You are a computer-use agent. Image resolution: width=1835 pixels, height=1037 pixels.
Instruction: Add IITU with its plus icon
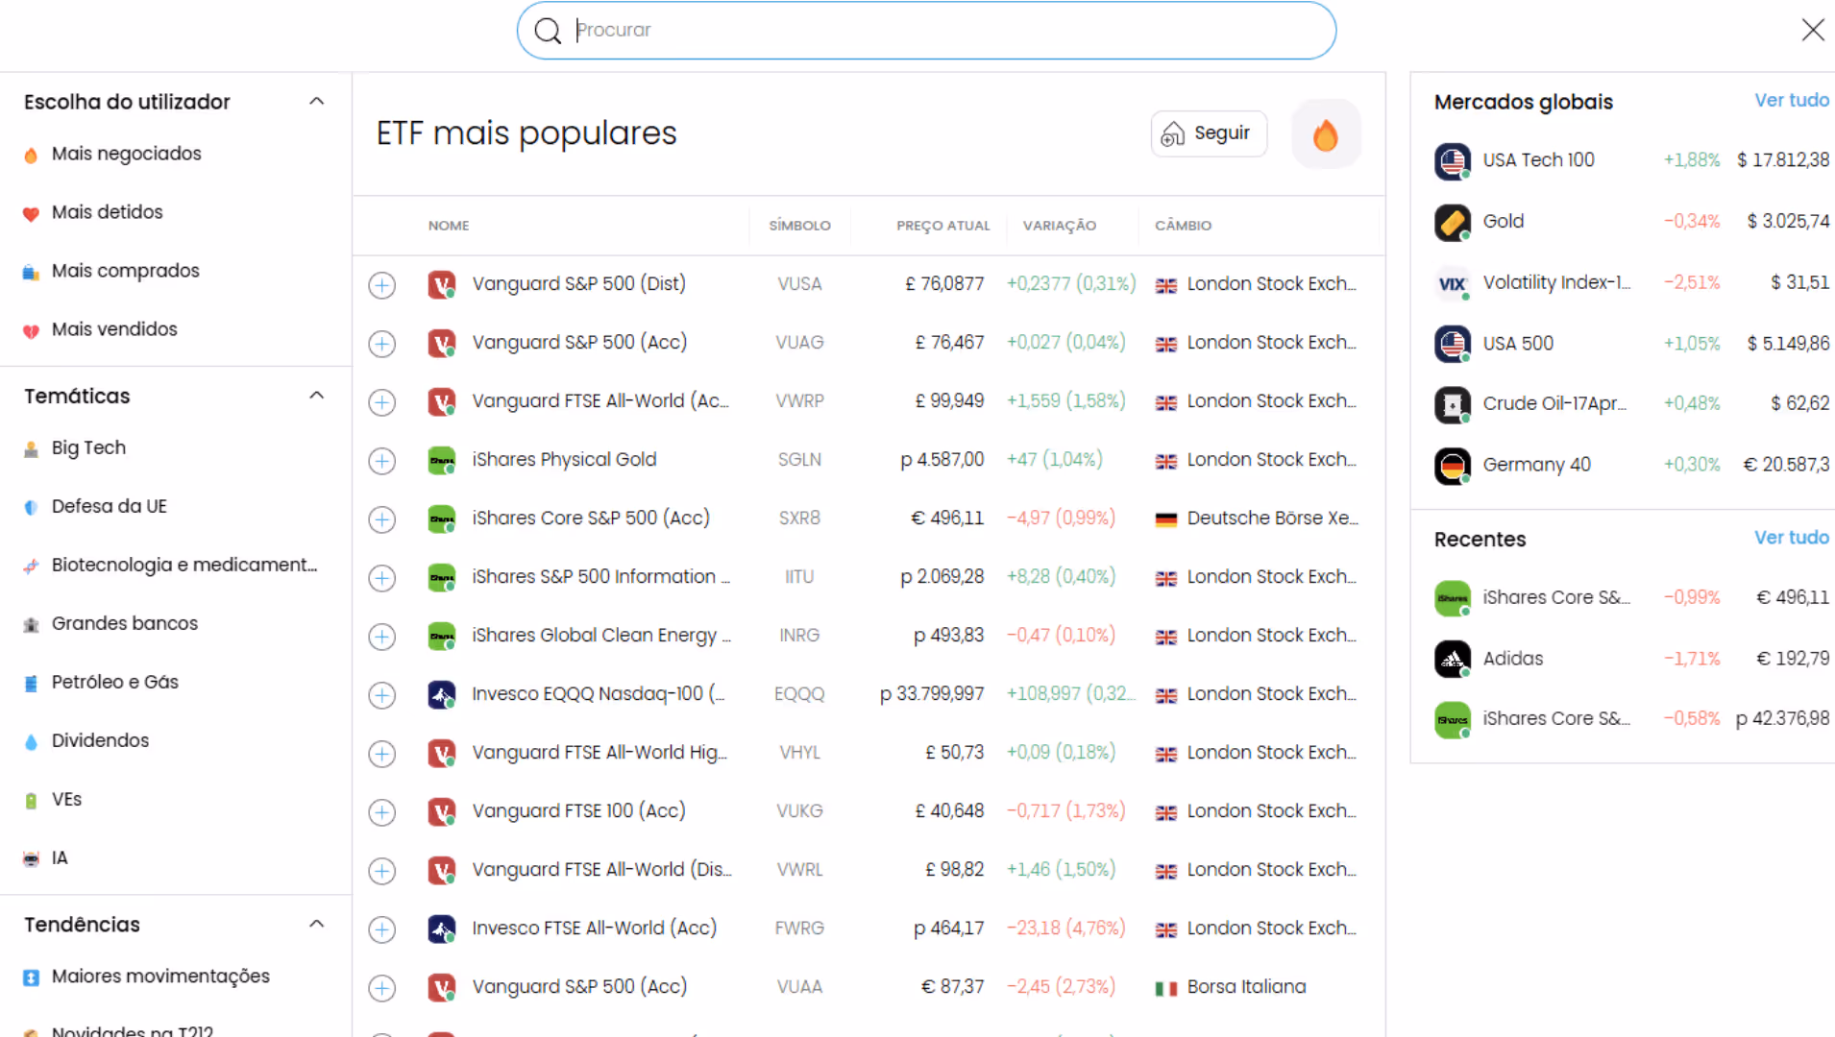(382, 578)
